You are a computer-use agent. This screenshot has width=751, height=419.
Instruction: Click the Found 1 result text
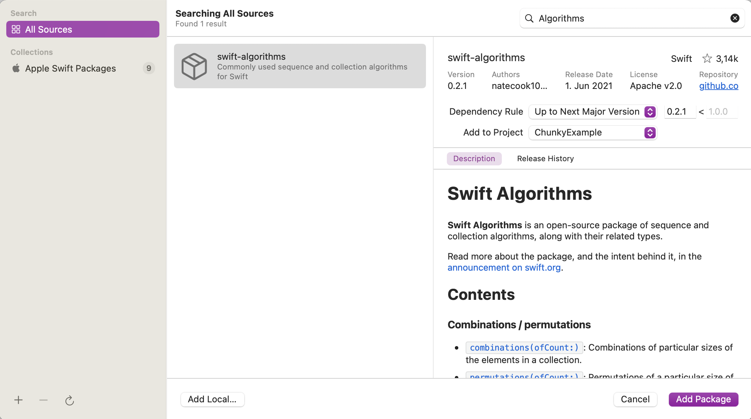click(x=201, y=24)
